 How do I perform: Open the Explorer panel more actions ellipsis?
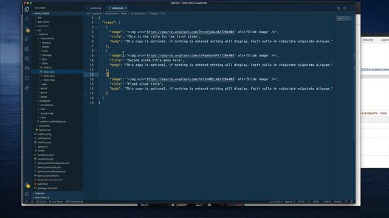78,8
